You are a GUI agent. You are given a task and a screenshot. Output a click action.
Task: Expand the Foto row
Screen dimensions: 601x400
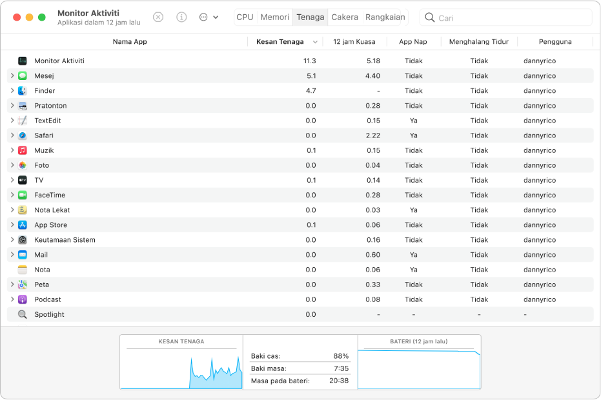(x=12, y=166)
